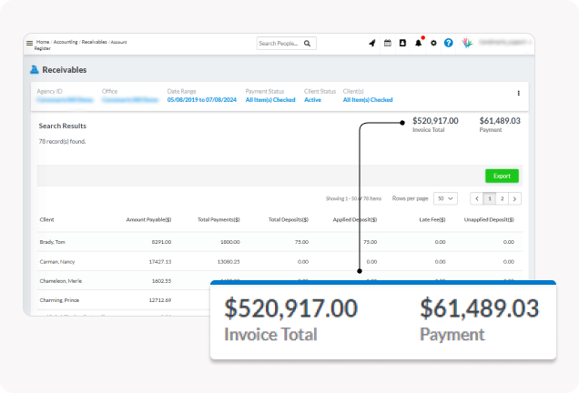This screenshot has height=393, width=579.
Task: Change Payment Status All Item(s) Checked
Action: coord(270,100)
